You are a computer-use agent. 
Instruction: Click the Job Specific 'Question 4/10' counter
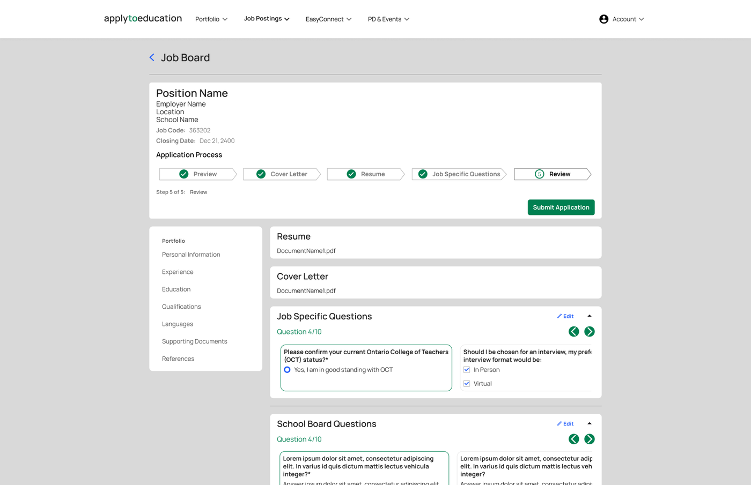(299, 332)
